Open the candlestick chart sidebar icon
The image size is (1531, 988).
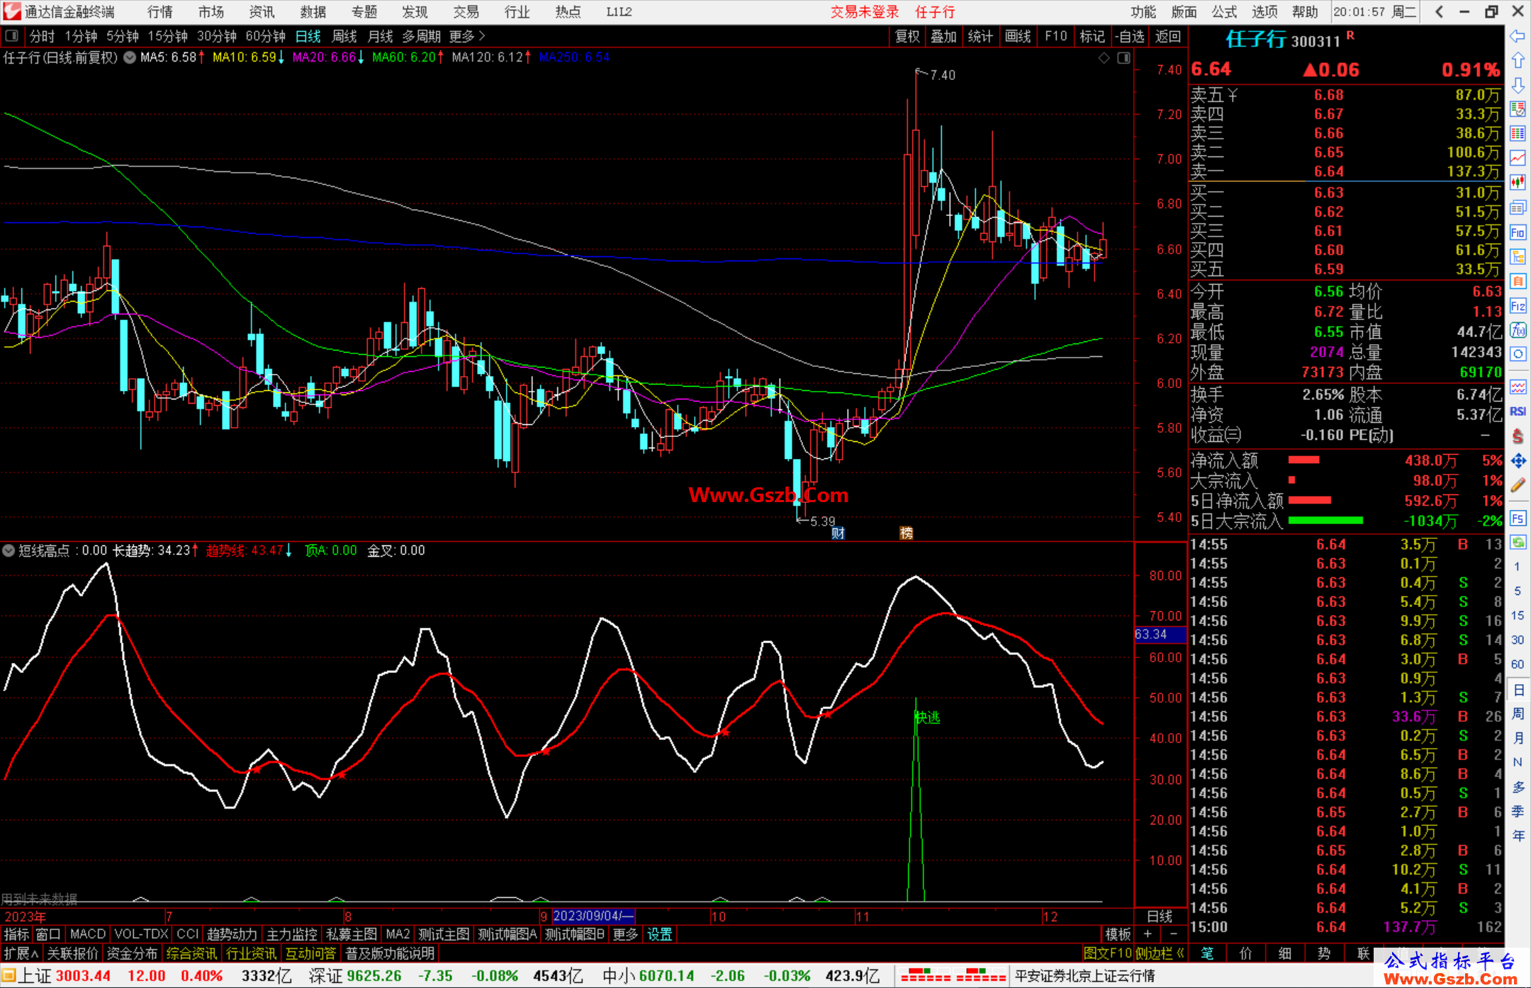[x=1518, y=183]
